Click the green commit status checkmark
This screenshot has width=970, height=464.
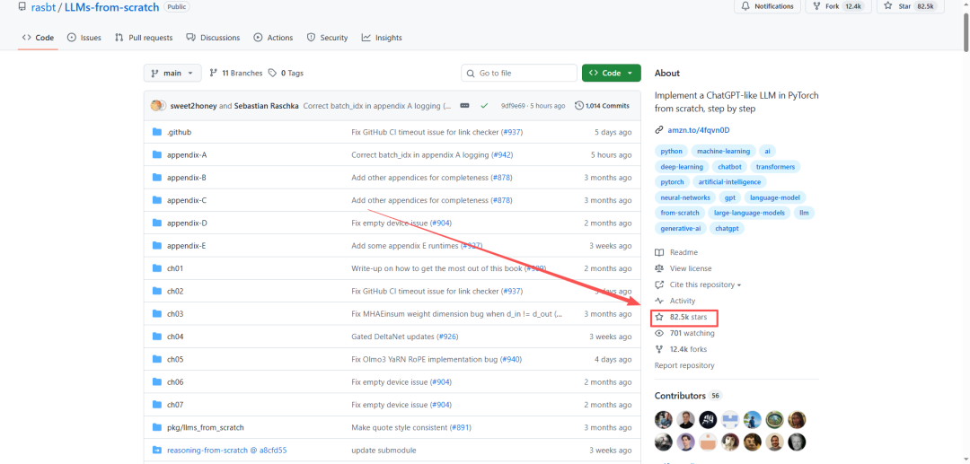[x=484, y=106]
